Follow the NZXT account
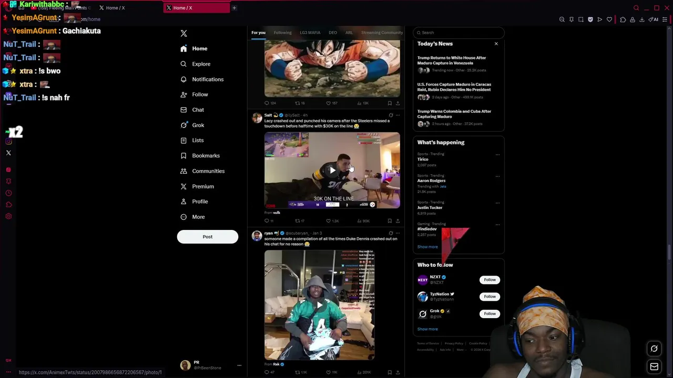Image resolution: width=673 pixels, height=378 pixels. coord(490,280)
